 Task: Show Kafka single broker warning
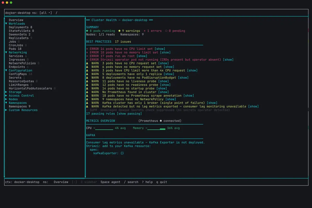pos(212,103)
